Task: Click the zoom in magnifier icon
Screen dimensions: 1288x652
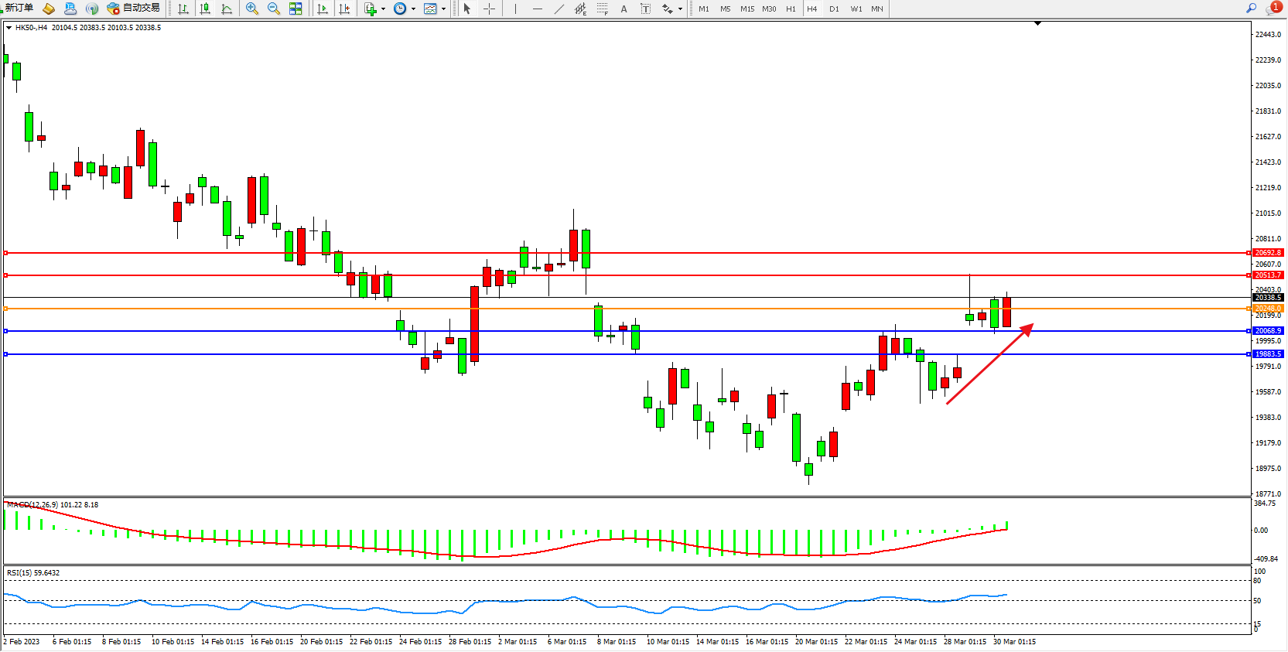Action: point(251,9)
